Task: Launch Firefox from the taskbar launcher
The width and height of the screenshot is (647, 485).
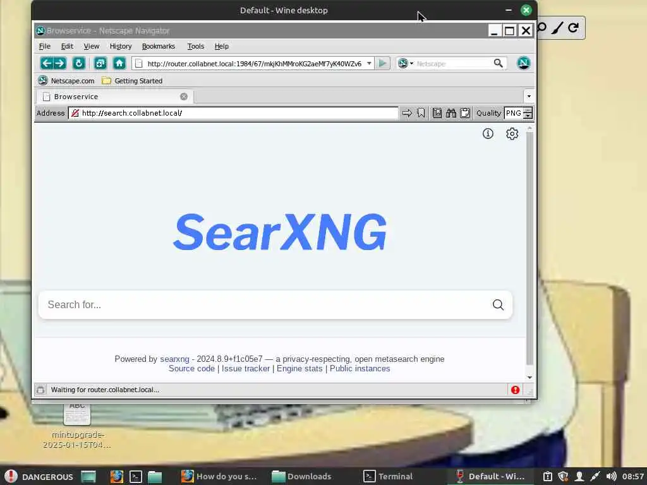Action: (117, 476)
